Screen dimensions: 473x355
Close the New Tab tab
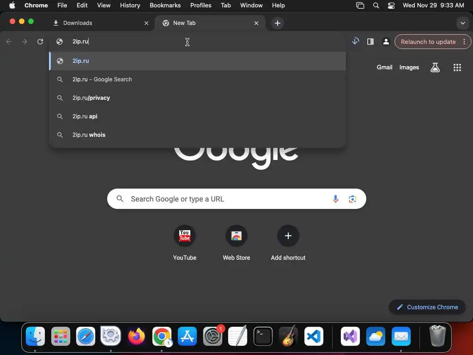coord(256,23)
